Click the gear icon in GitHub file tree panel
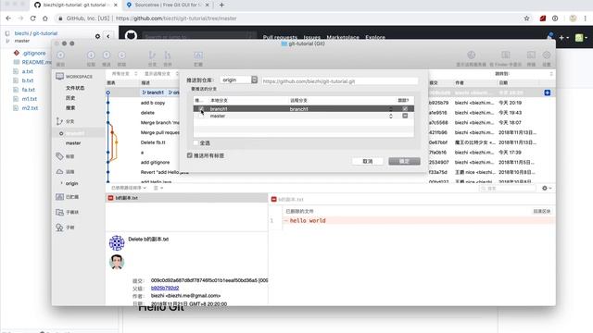Image resolution: width=593 pixels, height=333 pixels. 97,36
